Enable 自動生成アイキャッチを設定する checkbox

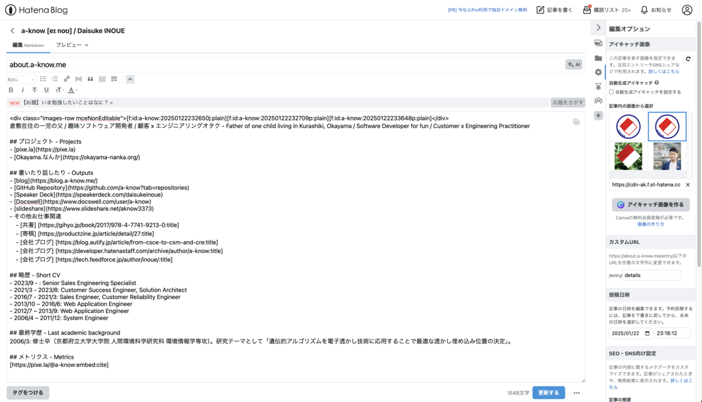pos(611,92)
